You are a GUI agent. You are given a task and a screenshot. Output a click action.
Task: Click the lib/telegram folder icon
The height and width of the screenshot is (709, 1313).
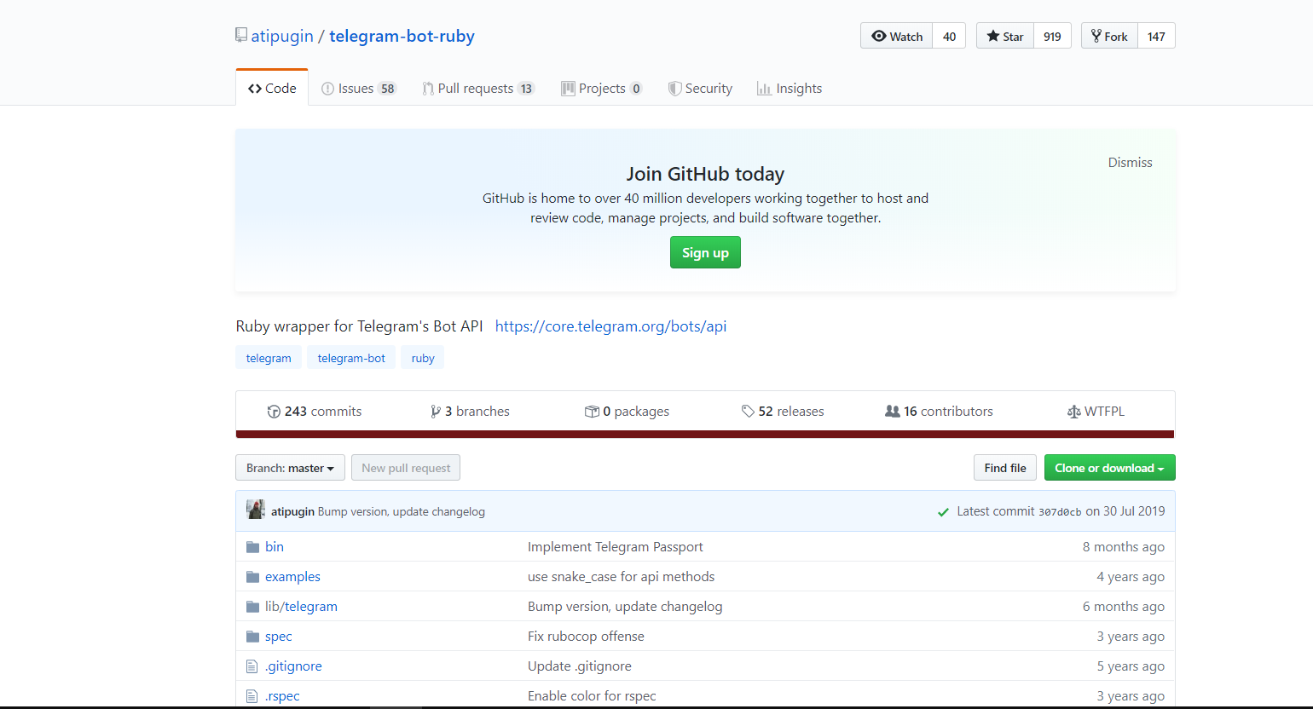[252, 607]
